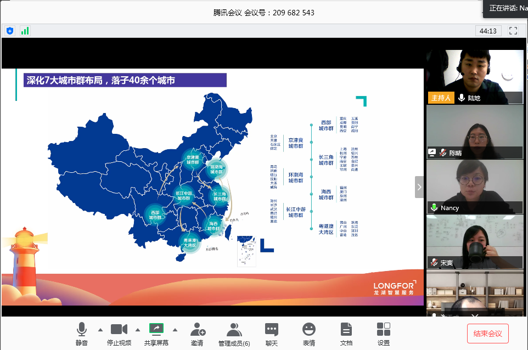
Task: Select 陈晴's video thumbnail
Action: (x=475, y=131)
